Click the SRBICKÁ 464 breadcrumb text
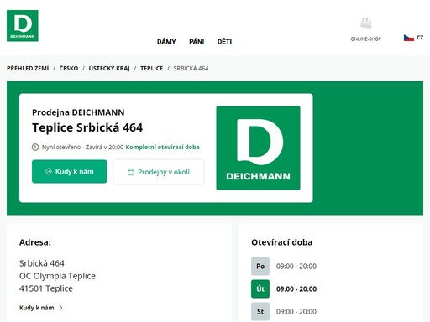Image resolution: width=430 pixels, height=322 pixels. point(191,68)
